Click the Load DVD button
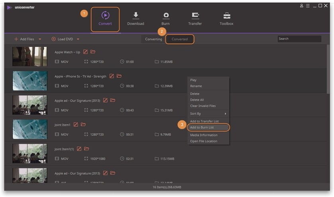Image resolution: width=334 pixels, height=197 pixels. pyautogui.click(x=62, y=39)
